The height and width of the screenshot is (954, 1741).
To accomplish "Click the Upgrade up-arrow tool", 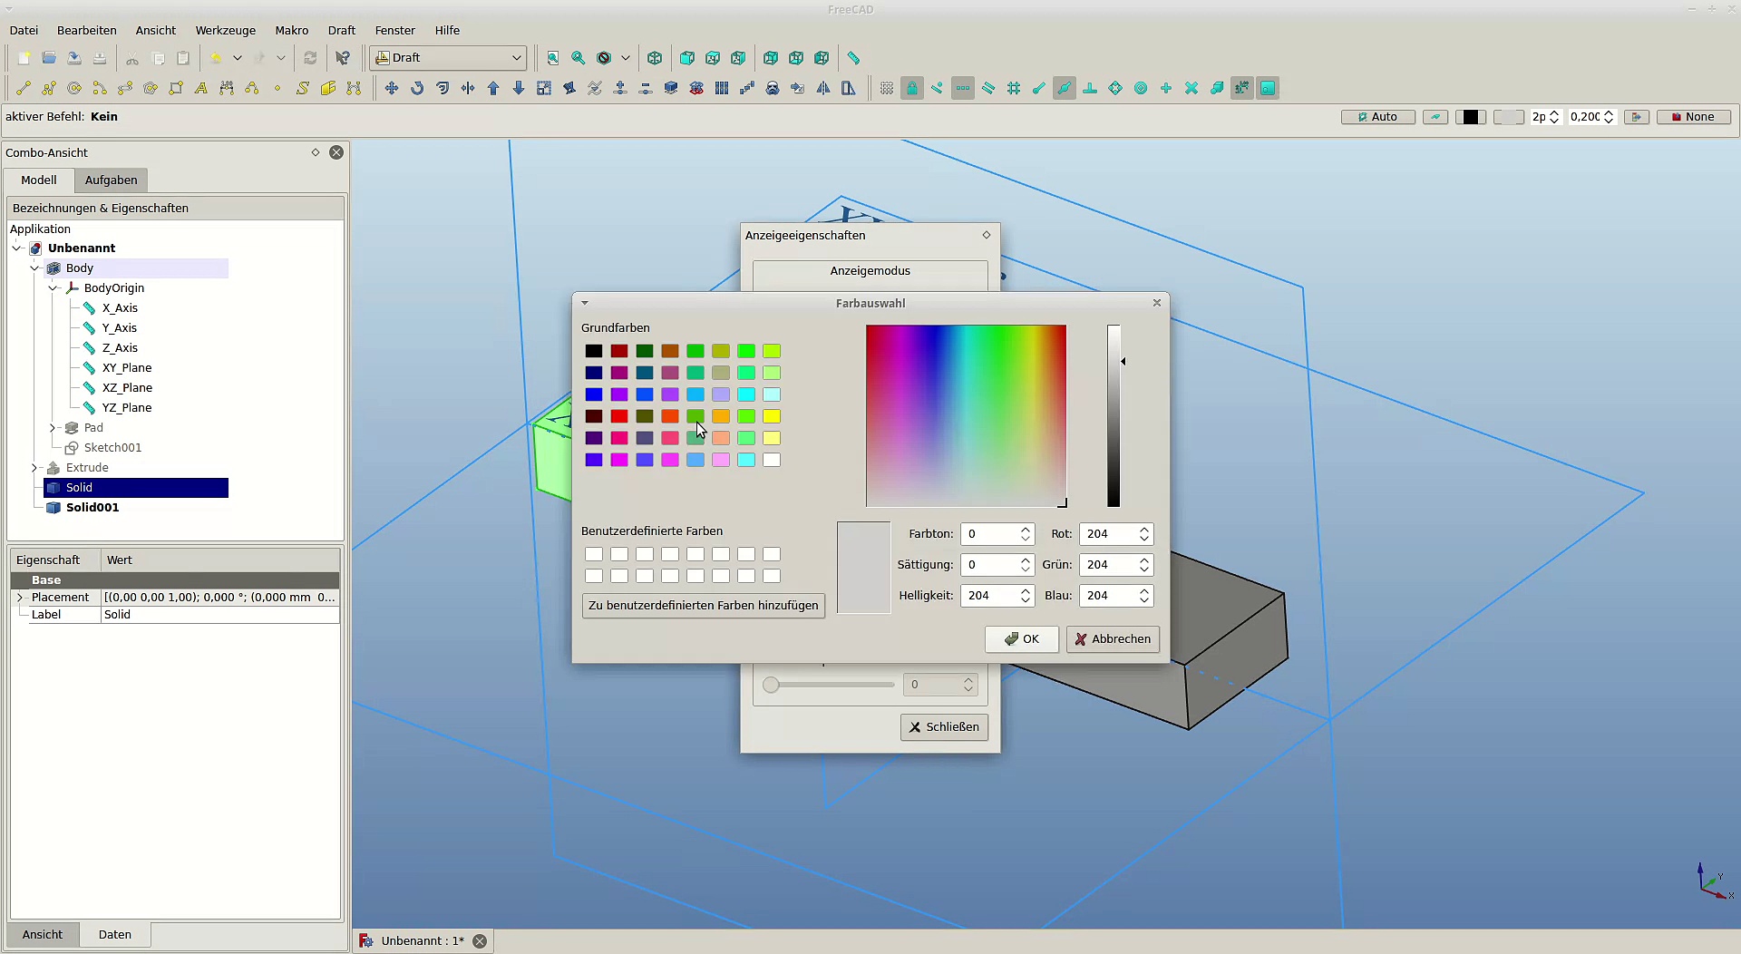I will [493, 88].
